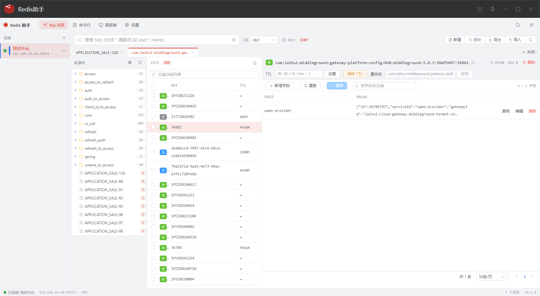Click the filter icon in key list filter
Viewport: 540px width, 296px height.
154,75
